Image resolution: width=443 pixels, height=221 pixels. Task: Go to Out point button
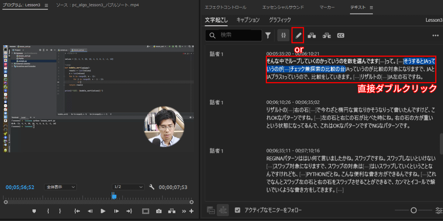point(129,211)
